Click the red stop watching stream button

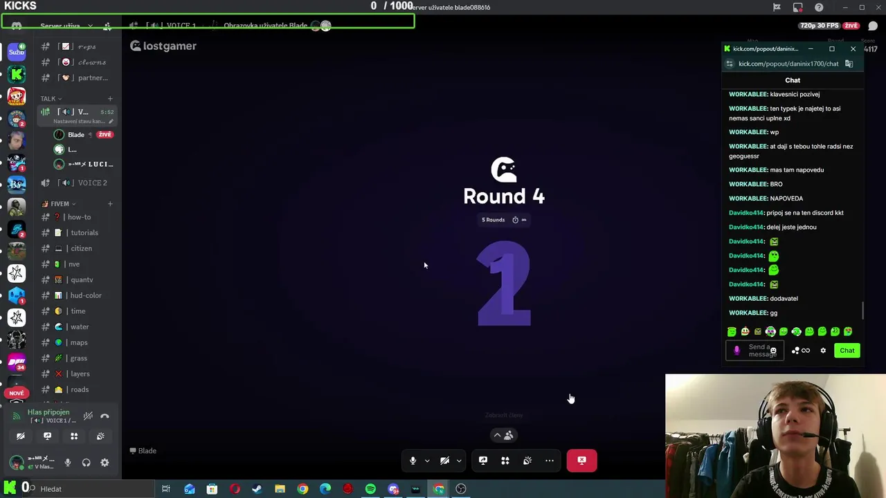pyautogui.click(x=581, y=461)
